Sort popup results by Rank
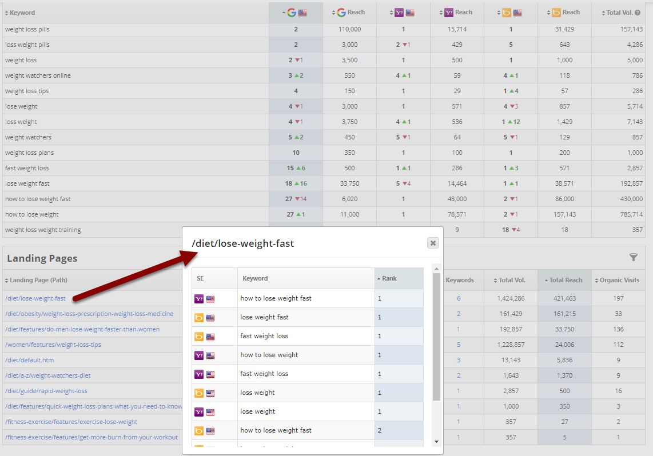 coord(389,278)
